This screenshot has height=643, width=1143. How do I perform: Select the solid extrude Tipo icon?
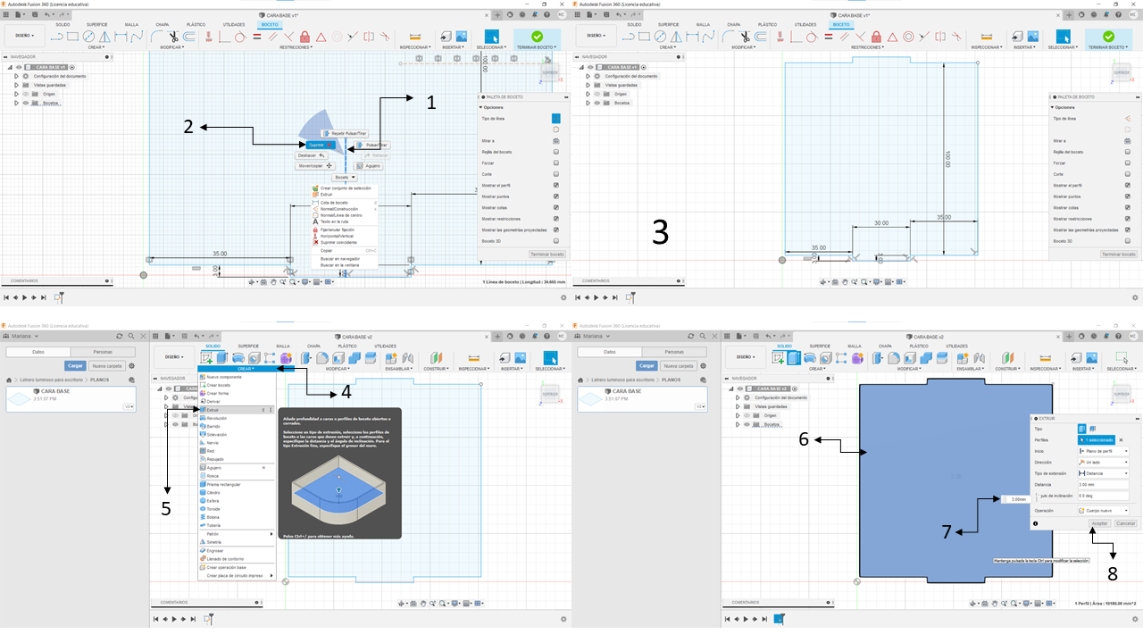click(1081, 430)
